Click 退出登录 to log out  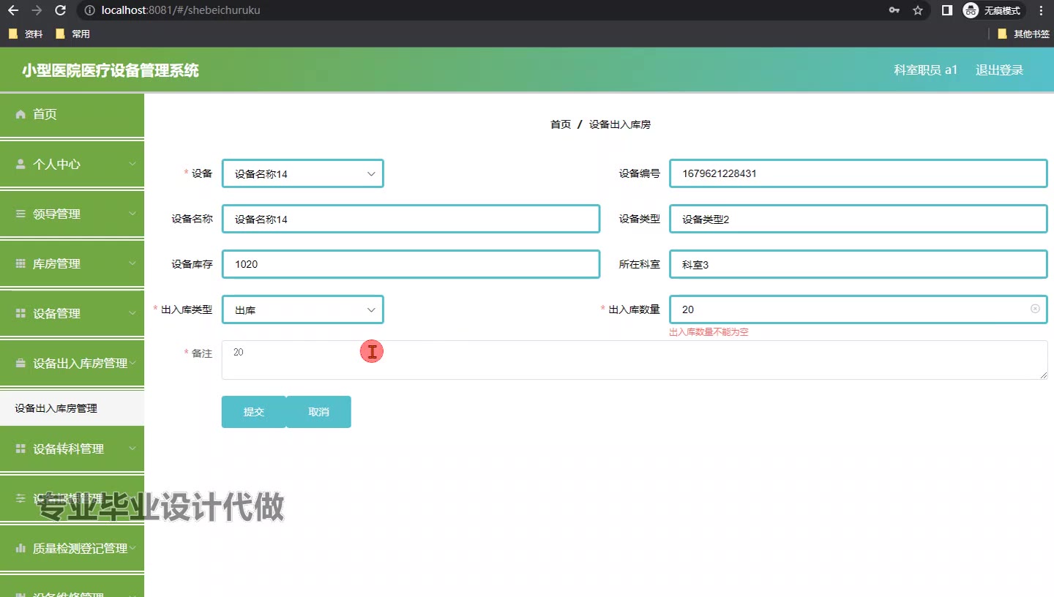point(999,70)
